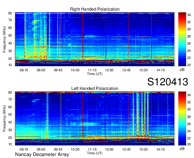The width and height of the screenshot is (194, 158).
Task: Click the 10 frequency tick of Left Handed plot
Action: point(10,144)
